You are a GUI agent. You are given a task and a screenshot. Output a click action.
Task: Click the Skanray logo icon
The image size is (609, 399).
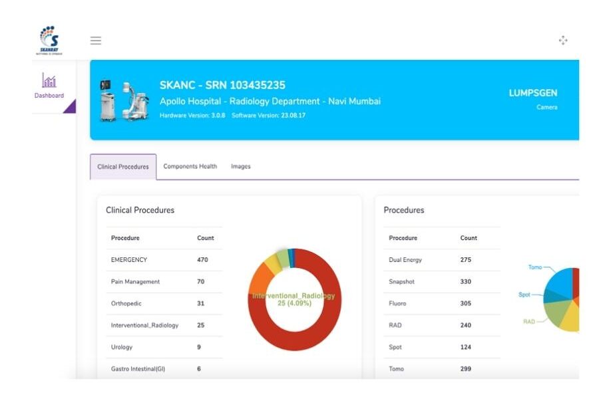coord(50,40)
